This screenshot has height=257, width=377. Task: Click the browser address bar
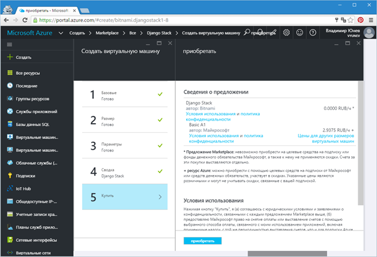point(182,20)
